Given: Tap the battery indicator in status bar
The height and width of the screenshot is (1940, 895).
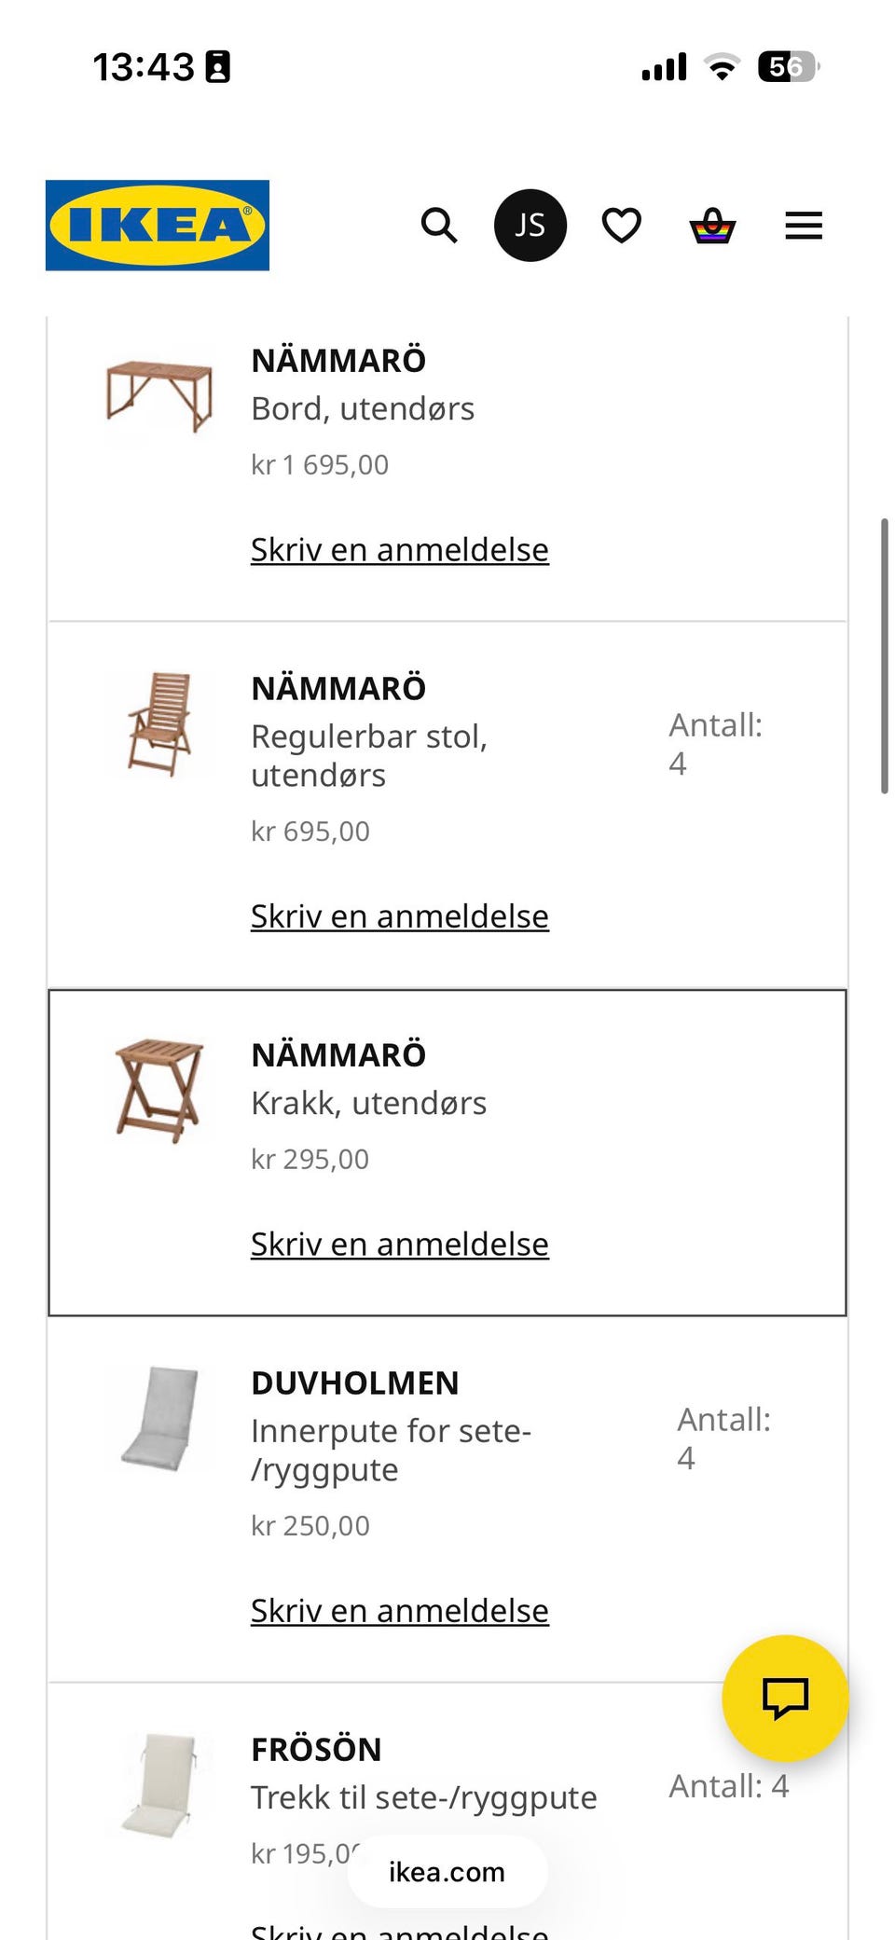Looking at the screenshot, I should click(789, 66).
